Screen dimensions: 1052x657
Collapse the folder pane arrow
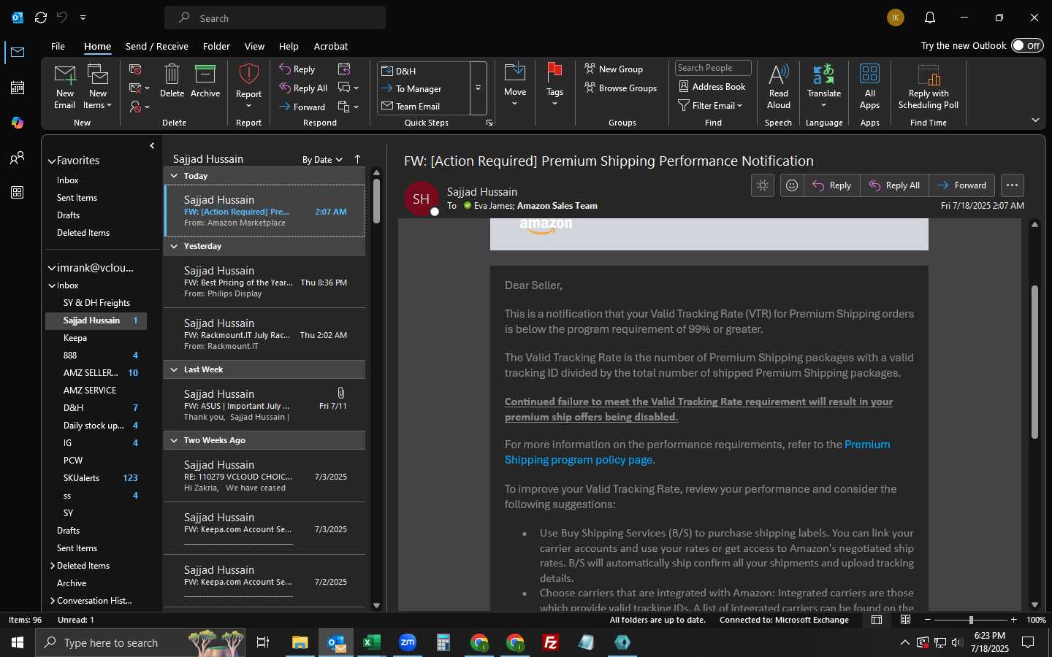pyautogui.click(x=152, y=146)
